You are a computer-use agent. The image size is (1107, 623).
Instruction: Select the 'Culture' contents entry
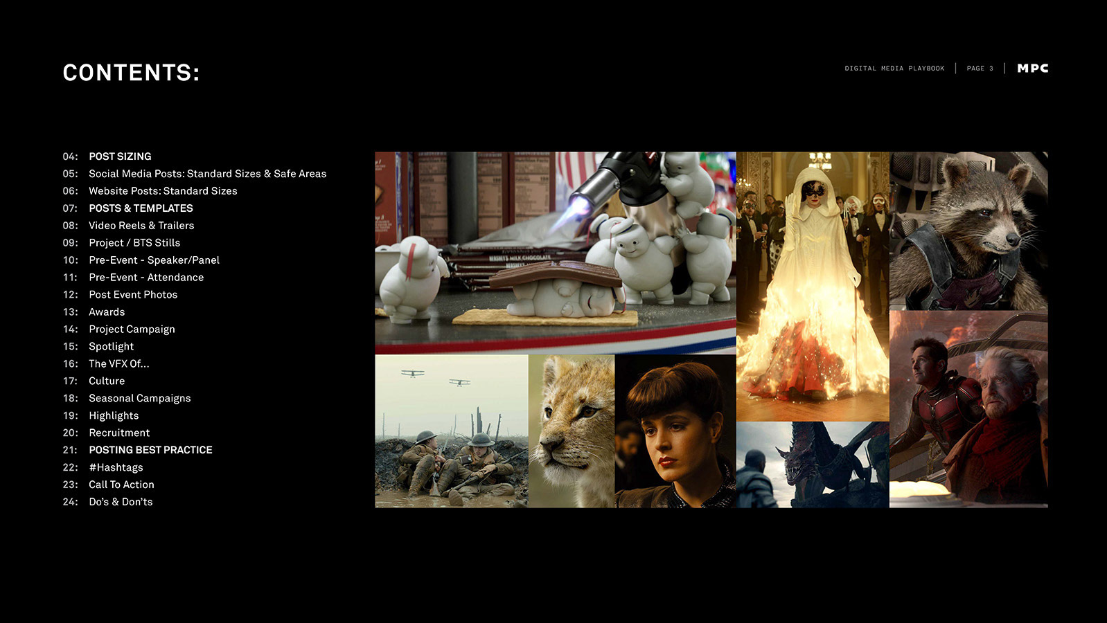point(107,381)
